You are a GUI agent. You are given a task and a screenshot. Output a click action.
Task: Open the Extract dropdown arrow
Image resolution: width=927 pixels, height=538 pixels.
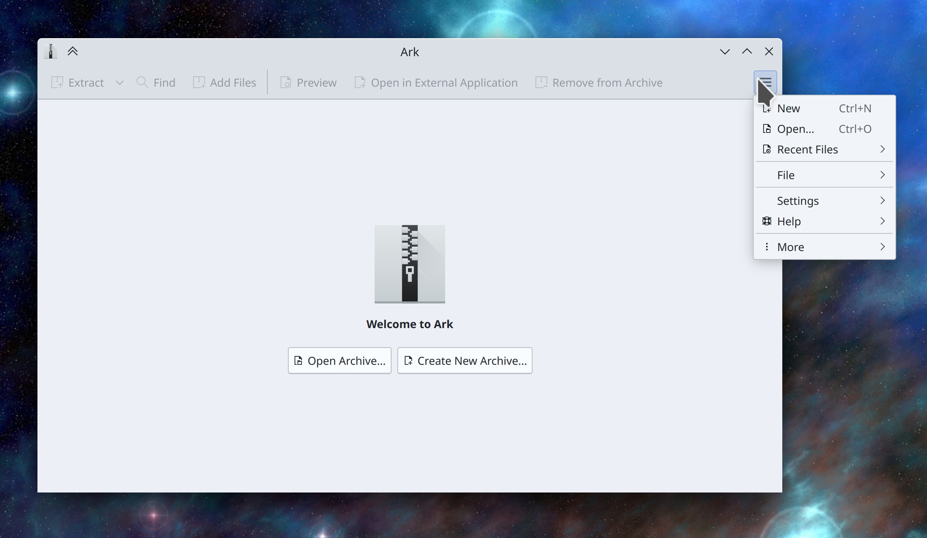click(120, 83)
